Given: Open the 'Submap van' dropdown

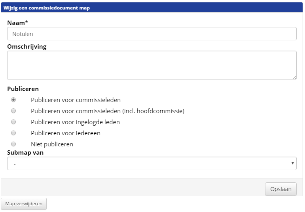Looking at the screenshot, I should click(x=152, y=163).
